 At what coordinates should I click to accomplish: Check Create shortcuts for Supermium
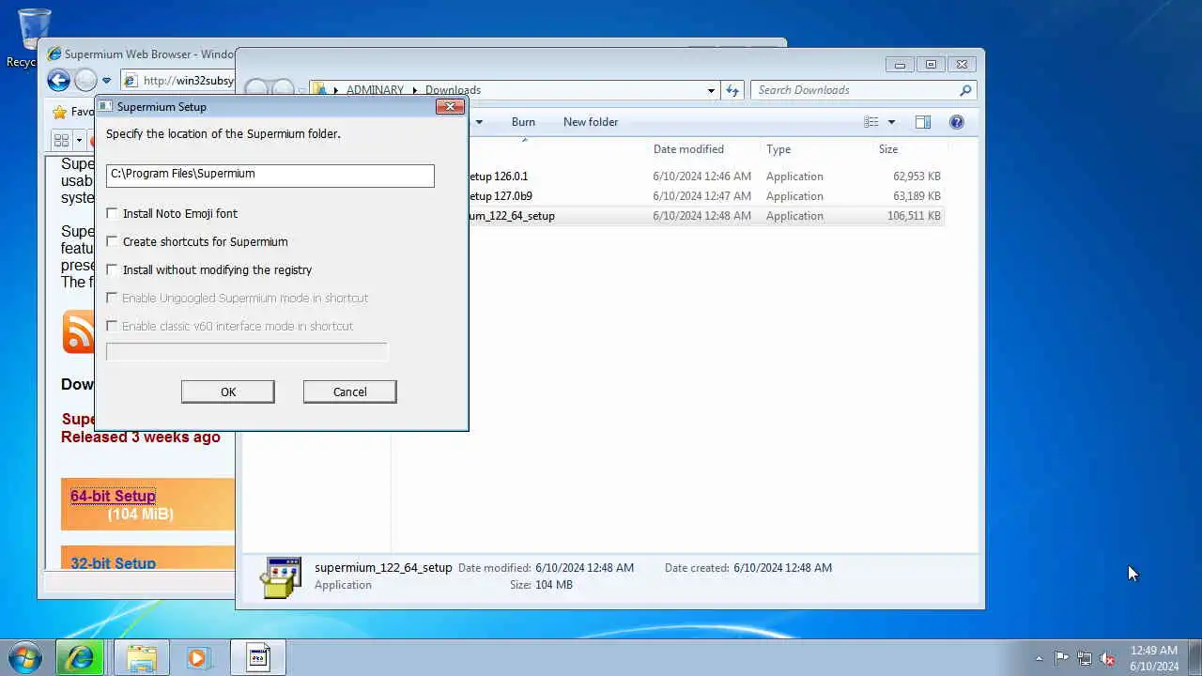coord(112,241)
